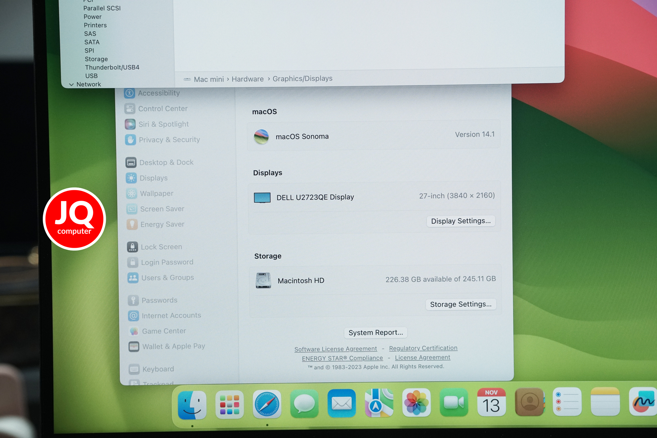Open Finder from the Dock
This screenshot has width=657, height=438.
[192, 405]
